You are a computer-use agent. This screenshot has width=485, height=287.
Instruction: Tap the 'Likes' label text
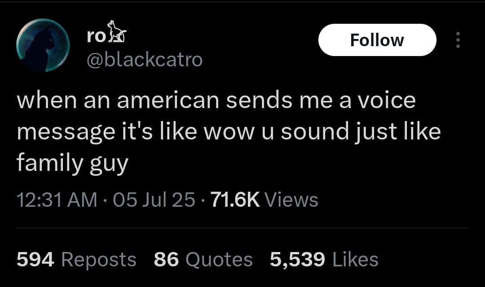(355, 259)
